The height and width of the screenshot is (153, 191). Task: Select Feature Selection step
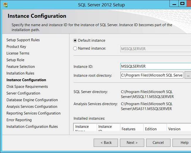pyautogui.click(x=21, y=67)
